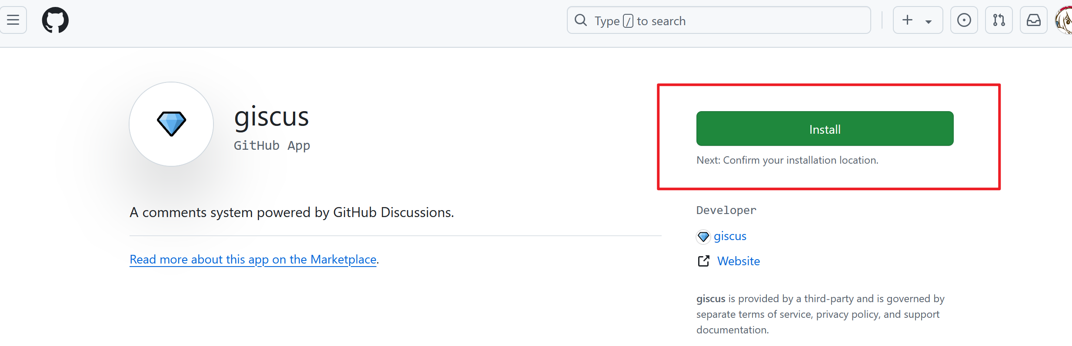Click the external-link icon beside Website

704,261
